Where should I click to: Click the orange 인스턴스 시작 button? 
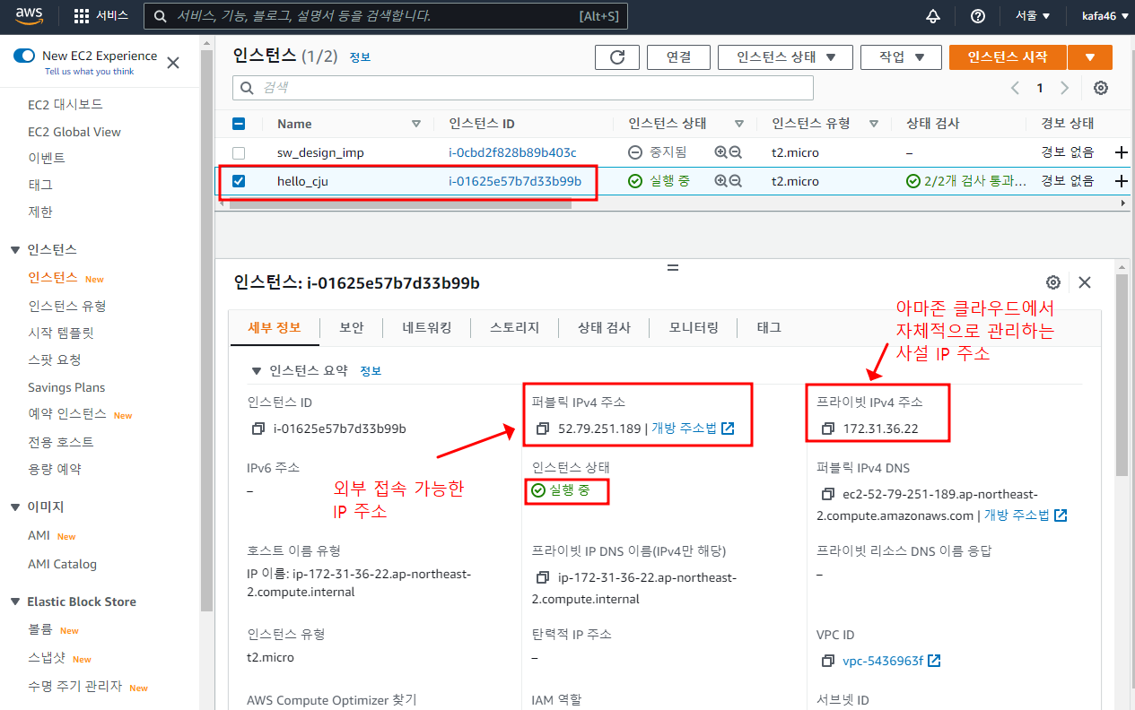(1008, 56)
